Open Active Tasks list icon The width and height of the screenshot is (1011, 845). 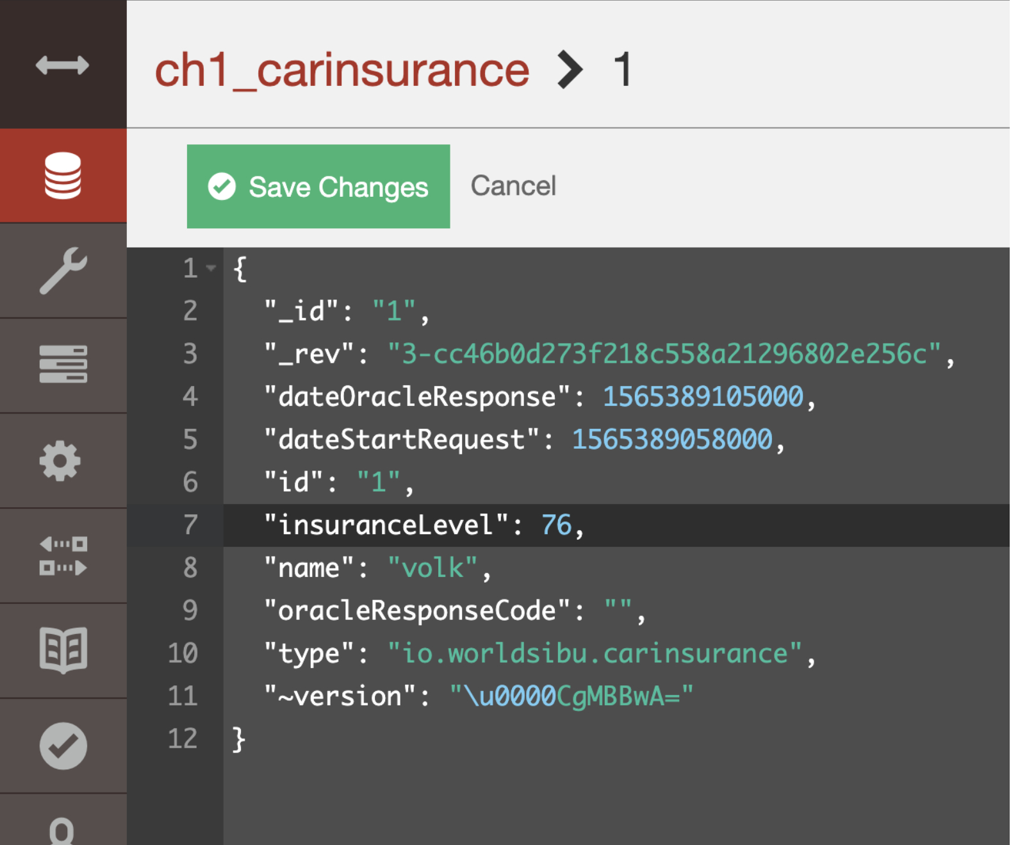[x=63, y=364]
